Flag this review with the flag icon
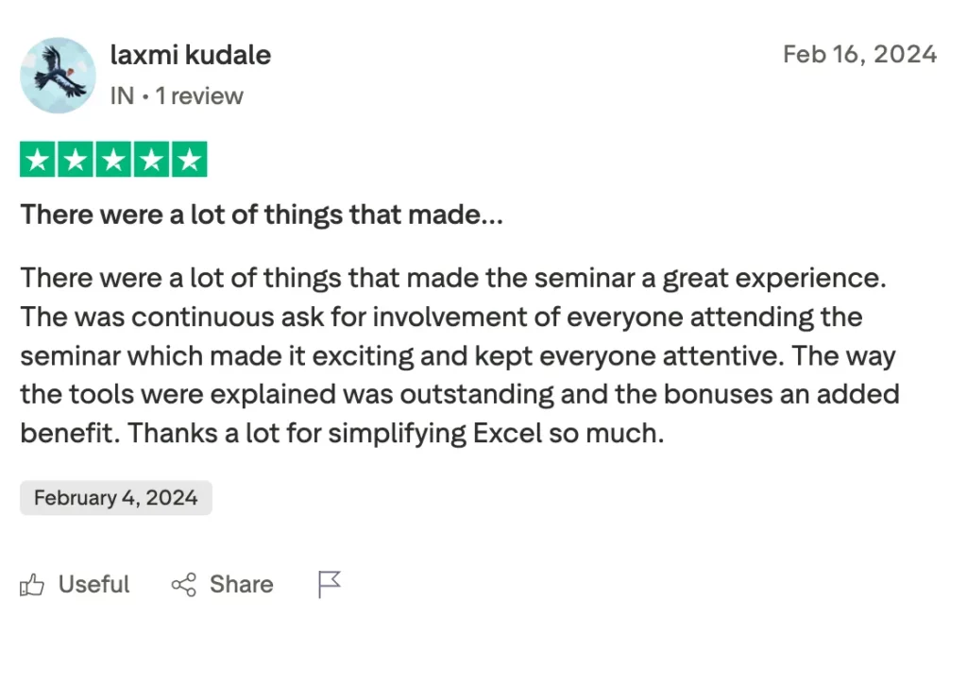This screenshot has width=967, height=687. [x=329, y=586]
